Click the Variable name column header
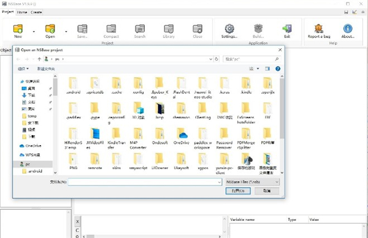Viewport: 368px width, 238px height. pyautogui.click(x=242, y=220)
